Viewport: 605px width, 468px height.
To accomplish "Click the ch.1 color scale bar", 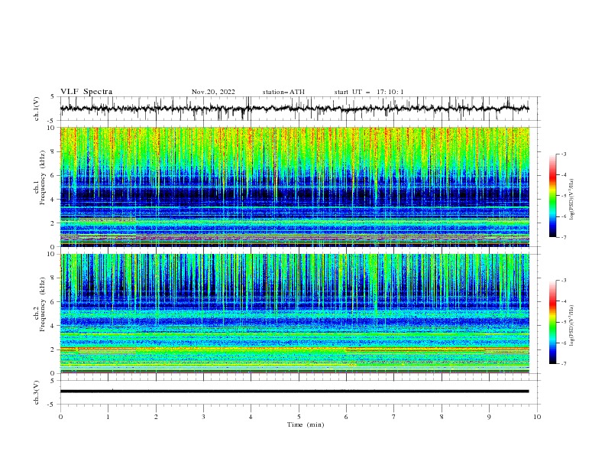I will coord(553,196).
